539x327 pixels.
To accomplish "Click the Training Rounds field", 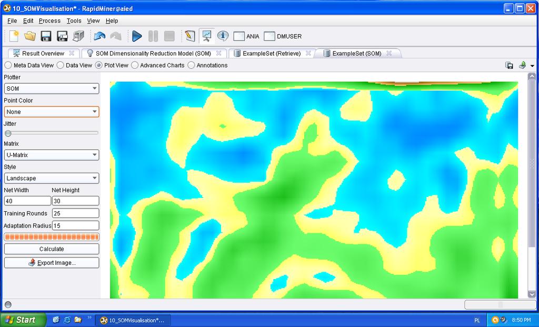I will pos(76,213).
